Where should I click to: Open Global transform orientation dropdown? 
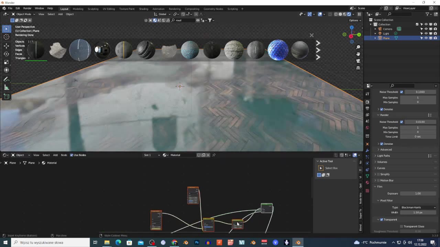pyautogui.click(x=162, y=14)
